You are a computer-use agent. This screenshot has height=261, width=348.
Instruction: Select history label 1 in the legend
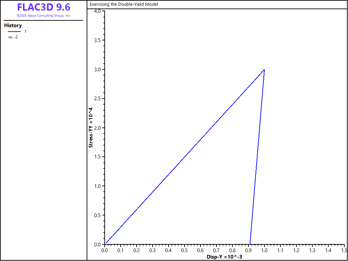(x=25, y=32)
